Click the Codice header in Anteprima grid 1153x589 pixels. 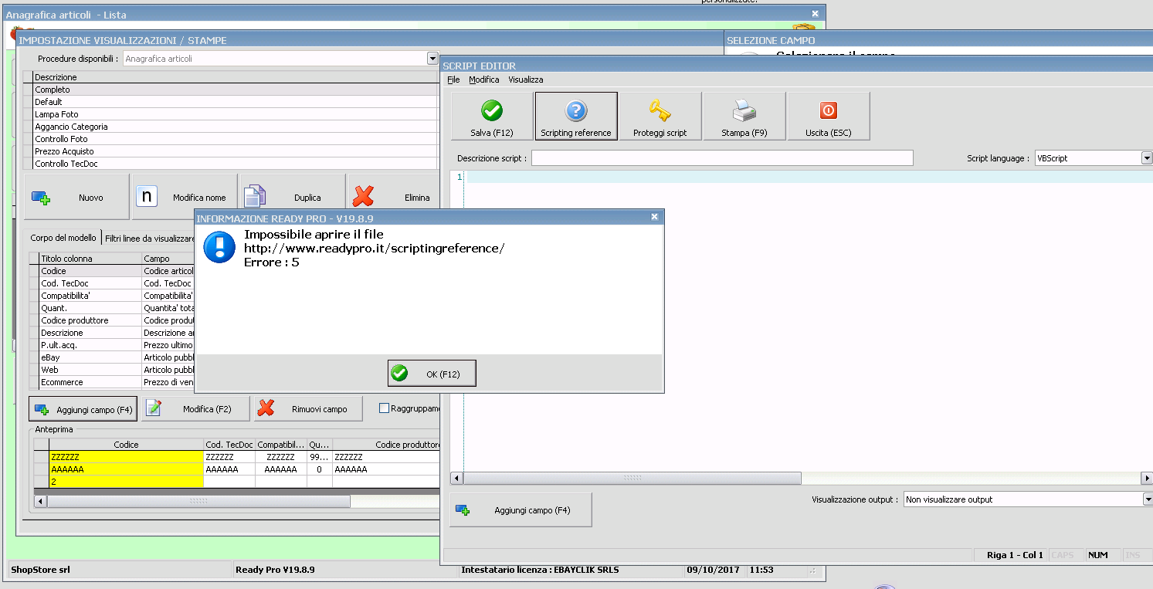point(126,445)
